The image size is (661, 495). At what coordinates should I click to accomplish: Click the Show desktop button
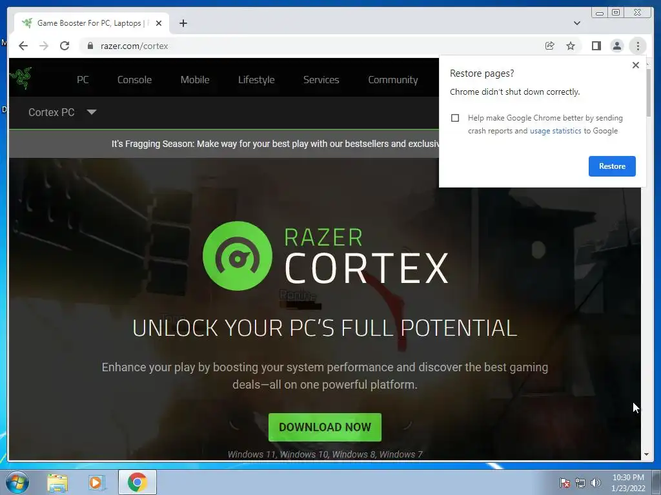(x=656, y=483)
